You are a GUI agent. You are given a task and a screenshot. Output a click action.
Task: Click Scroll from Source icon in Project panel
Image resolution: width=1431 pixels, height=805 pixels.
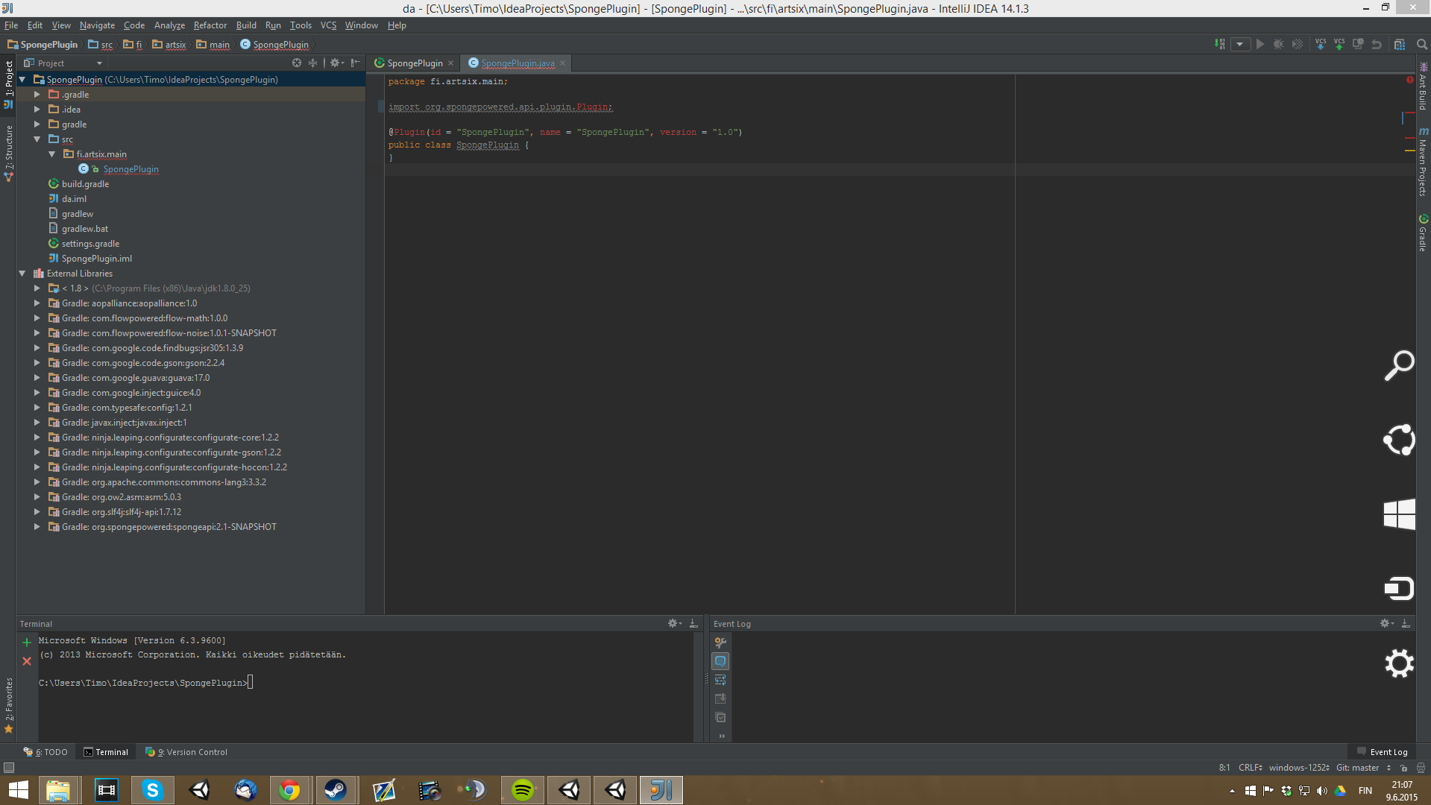pos(297,63)
